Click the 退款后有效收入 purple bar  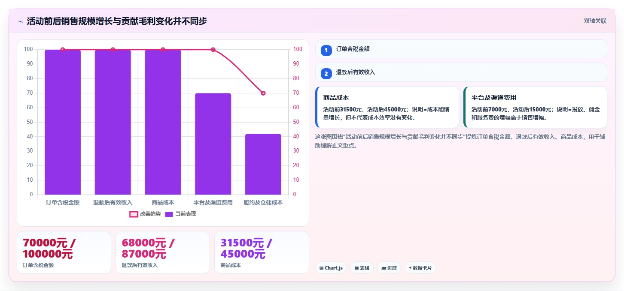point(113,122)
